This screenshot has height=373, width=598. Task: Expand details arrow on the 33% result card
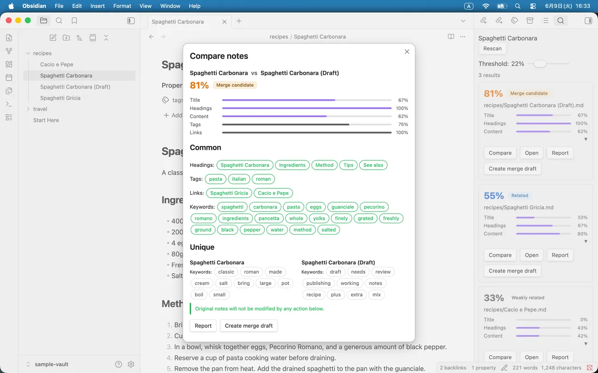[586, 344]
